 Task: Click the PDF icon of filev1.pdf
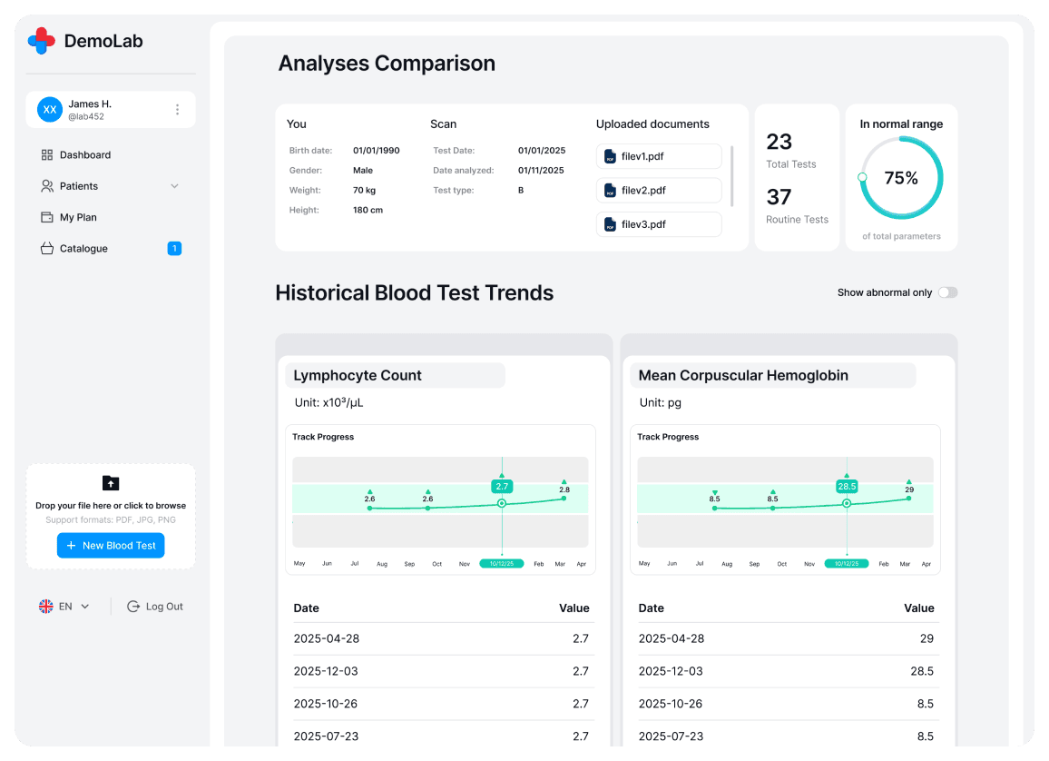click(610, 156)
